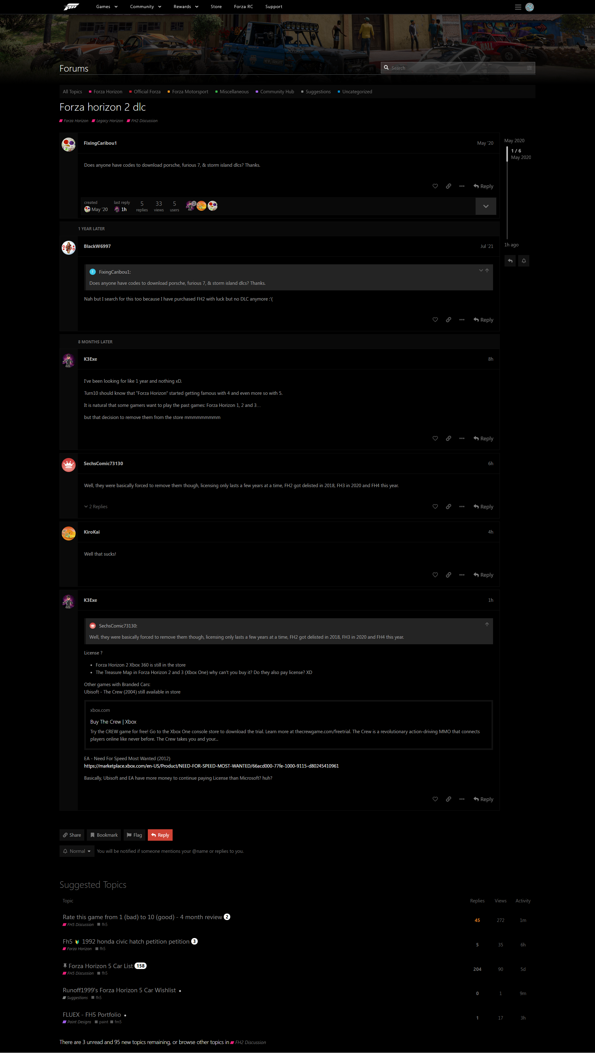This screenshot has height=1053, width=595.
Task: Heart the last K3Exe post
Action: coord(435,799)
